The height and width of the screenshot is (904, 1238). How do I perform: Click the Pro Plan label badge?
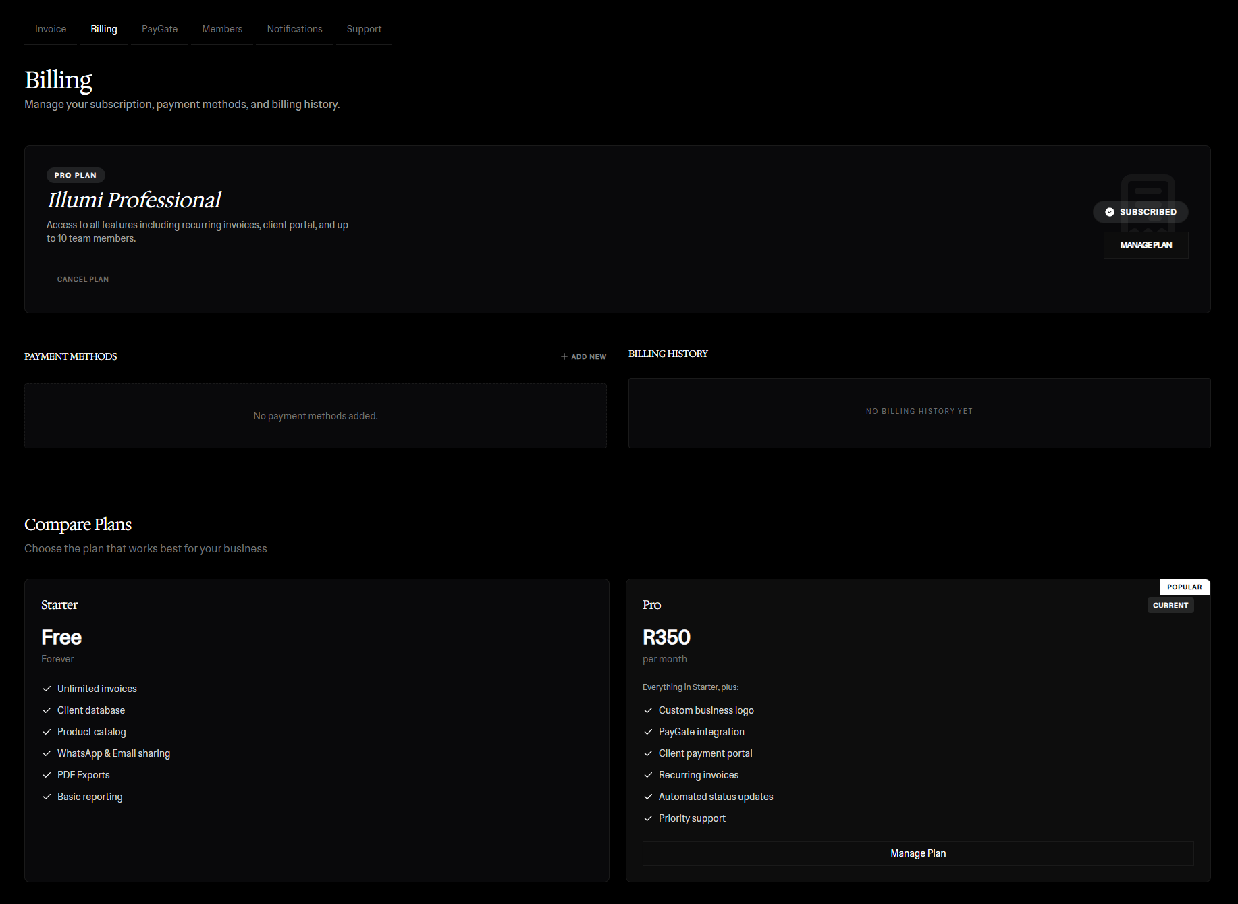click(x=76, y=175)
